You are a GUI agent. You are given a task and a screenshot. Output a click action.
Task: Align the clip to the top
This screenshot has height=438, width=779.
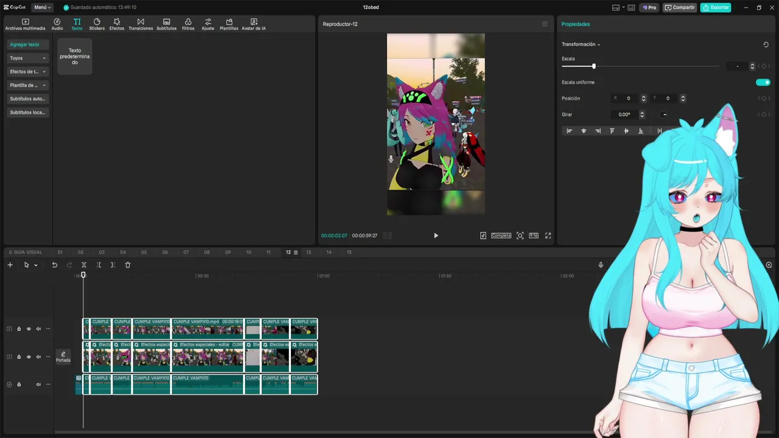[x=612, y=131]
